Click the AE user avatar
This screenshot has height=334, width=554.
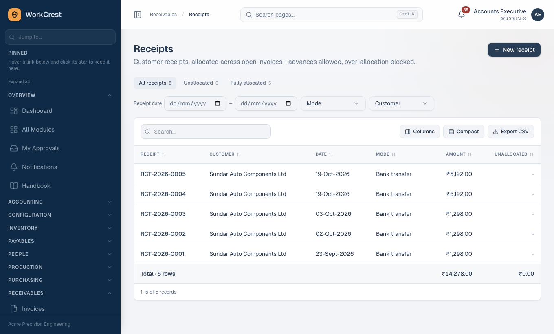(x=538, y=15)
